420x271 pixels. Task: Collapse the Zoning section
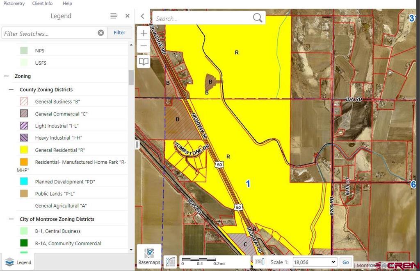6,76
